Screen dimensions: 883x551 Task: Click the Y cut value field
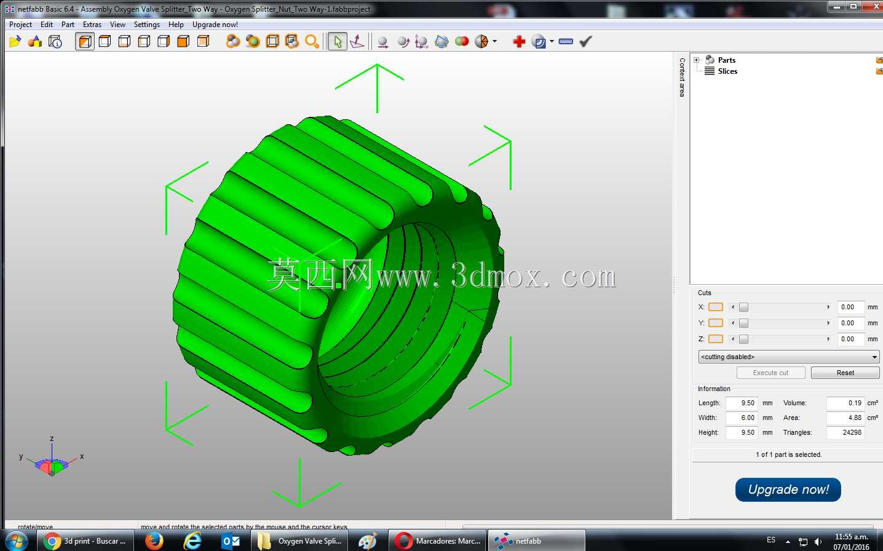tap(851, 323)
